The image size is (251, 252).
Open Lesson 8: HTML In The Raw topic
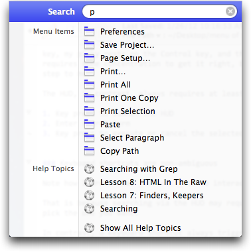[153, 182]
